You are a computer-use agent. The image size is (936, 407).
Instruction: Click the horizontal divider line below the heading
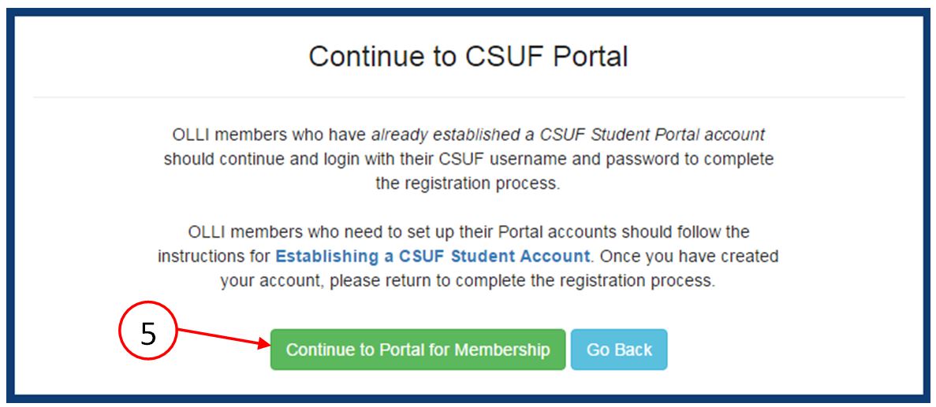pos(469,97)
